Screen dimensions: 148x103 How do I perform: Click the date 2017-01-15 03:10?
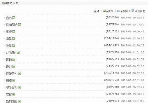click(x=132, y=25)
